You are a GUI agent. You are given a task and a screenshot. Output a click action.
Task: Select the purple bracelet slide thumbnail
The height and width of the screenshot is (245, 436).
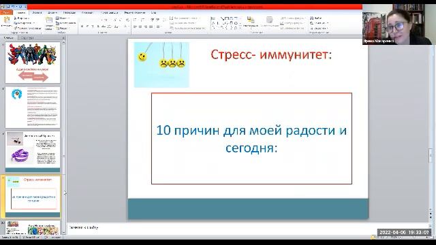[x=33, y=152]
